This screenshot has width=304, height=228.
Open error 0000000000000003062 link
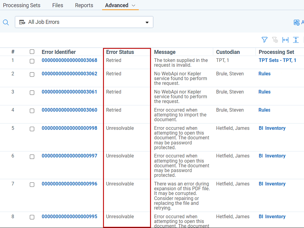[x=69, y=74]
